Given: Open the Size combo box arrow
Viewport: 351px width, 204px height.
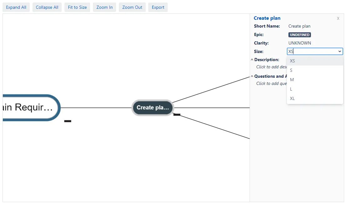Looking at the screenshot, I should (x=340, y=51).
